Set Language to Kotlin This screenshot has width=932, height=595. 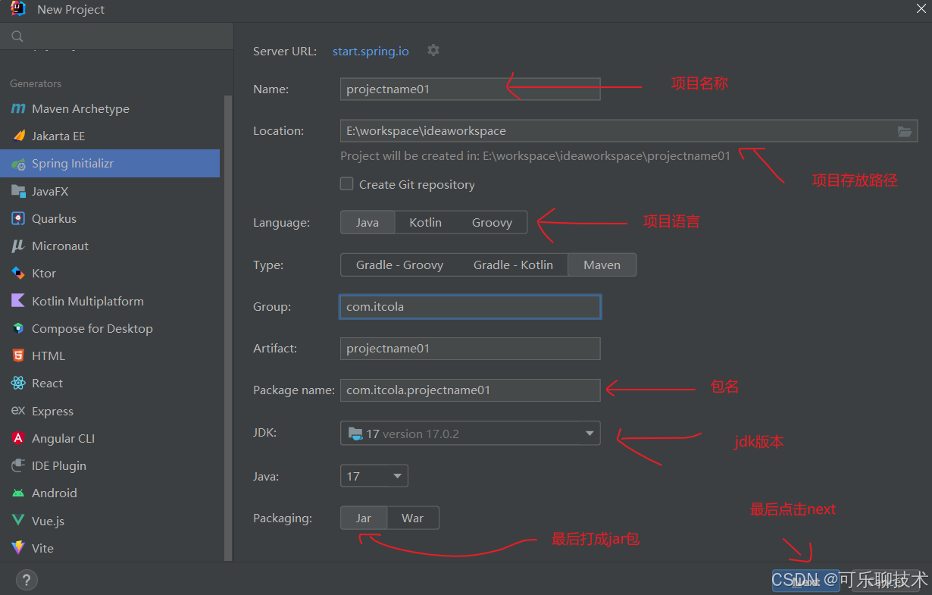coord(425,222)
